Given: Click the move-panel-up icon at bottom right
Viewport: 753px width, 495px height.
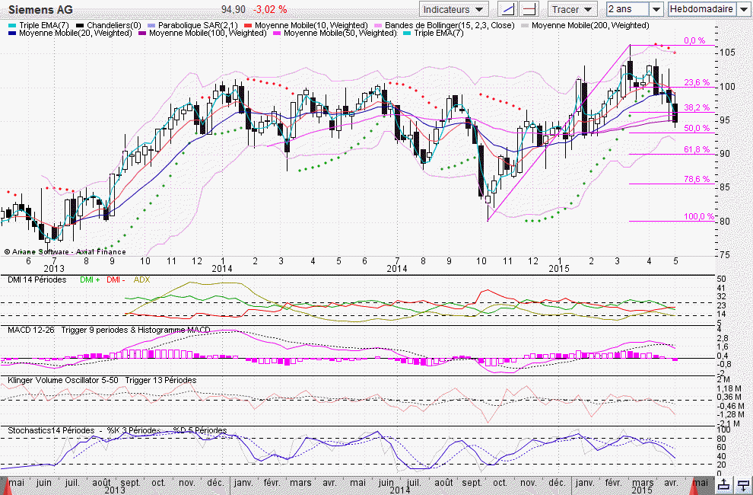Looking at the screenshot, I should pos(725,485).
